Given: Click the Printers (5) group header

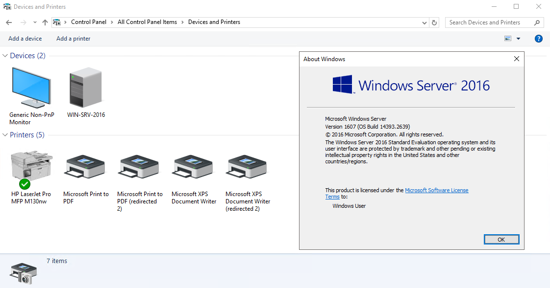Looking at the screenshot, I should click(x=27, y=135).
